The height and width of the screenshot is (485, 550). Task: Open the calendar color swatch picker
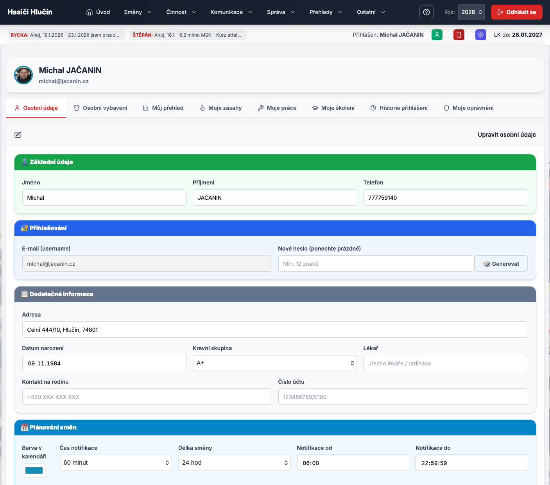coord(34,471)
